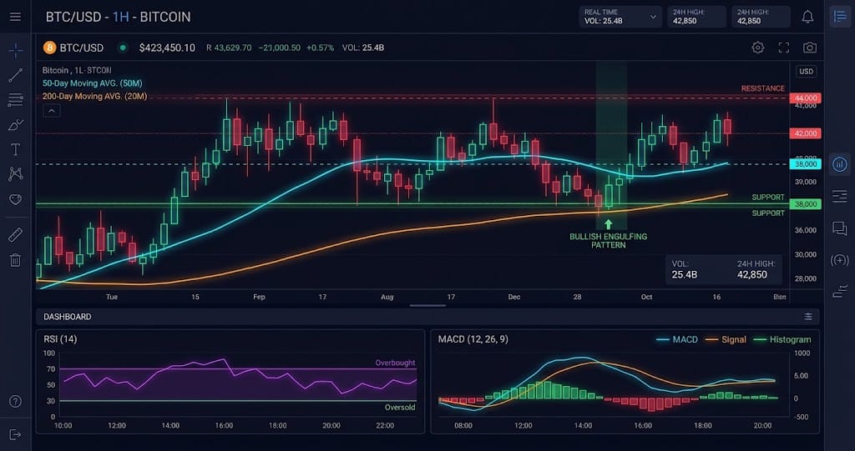
Task: Click the 44,000 resistance price tag
Action: coord(806,98)
